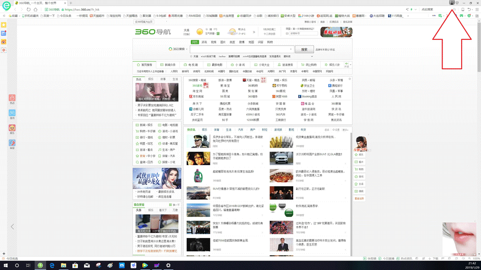Open the skin changer shirt icon

point(457,3)
